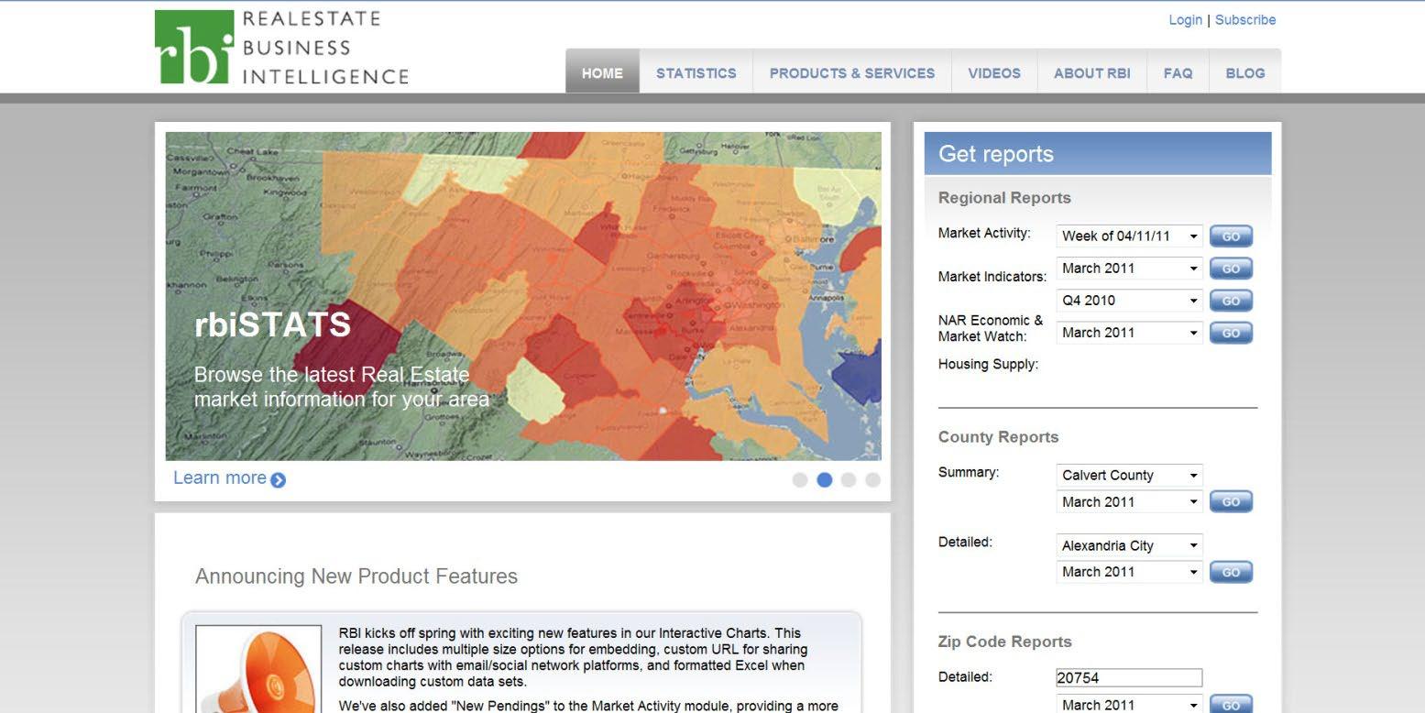Open the Zip Code Reports month dropdown
Viewport: 1425px width, 713px height.
pos(1129,705)
